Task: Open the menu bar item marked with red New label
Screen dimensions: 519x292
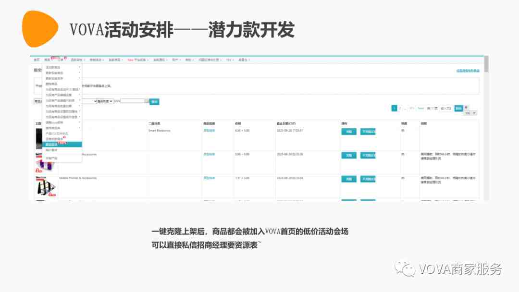Action: point(138,60)
